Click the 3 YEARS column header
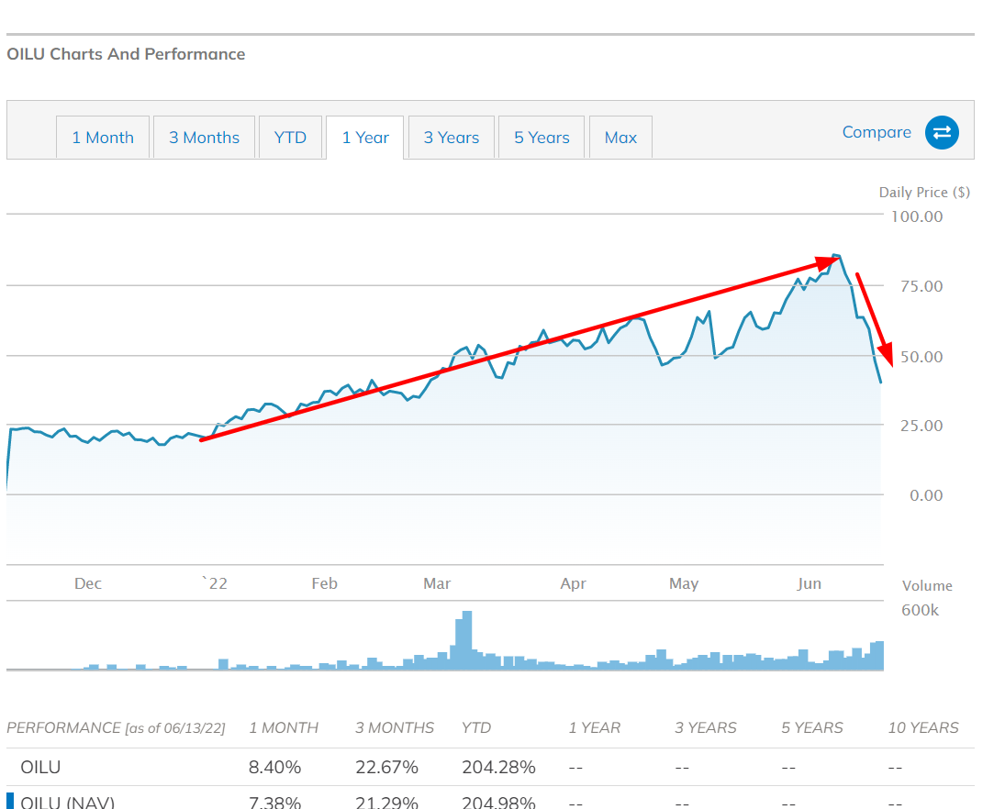Viewport: 1005px width, 809px height. click(x=706, y=727)
